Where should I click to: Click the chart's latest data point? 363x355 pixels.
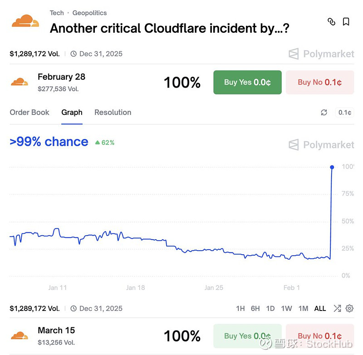[332, 168]
